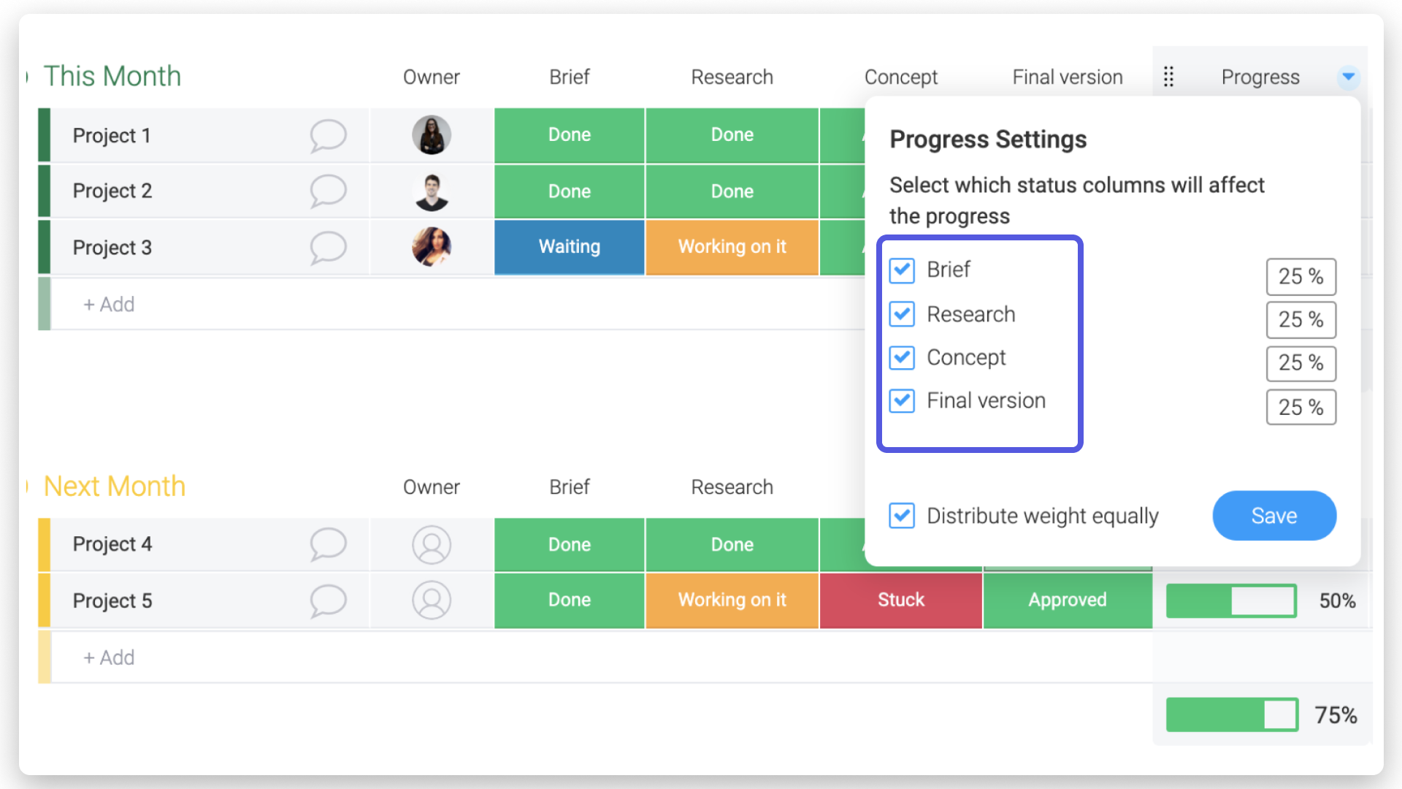
Task: Click the Project 2 owner avatar
Action: [x=432, y=191]
